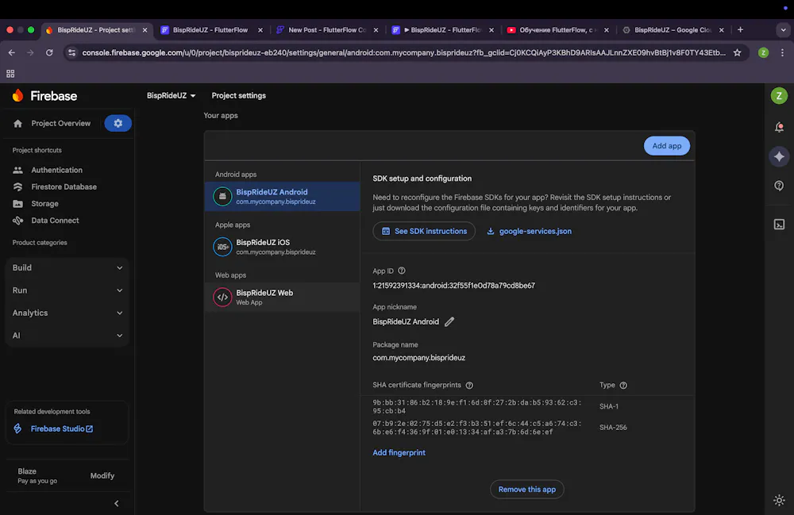The width and height of the screenshot is (794, 515).
Task: Reload the page
Action: pos(49,52)
